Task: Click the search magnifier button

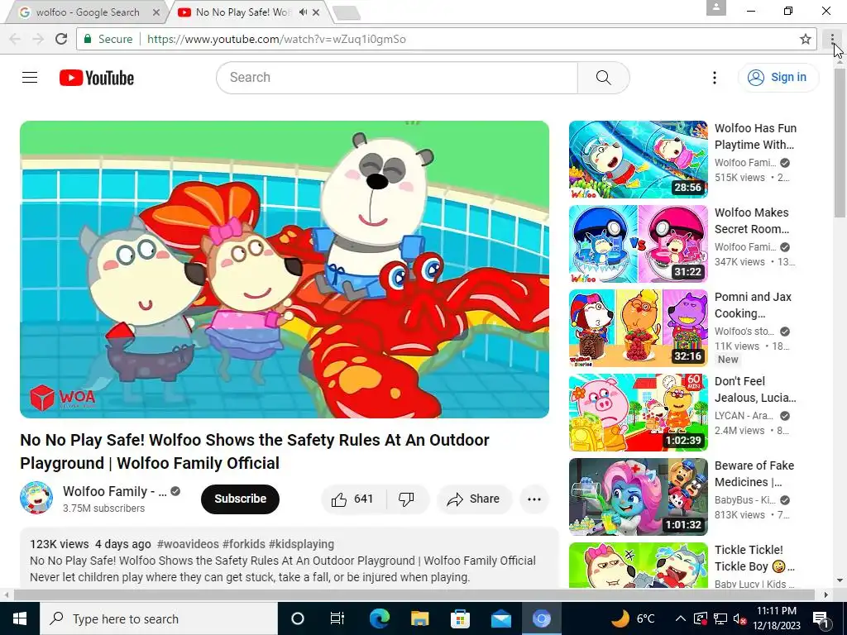Action: point(603,78)
